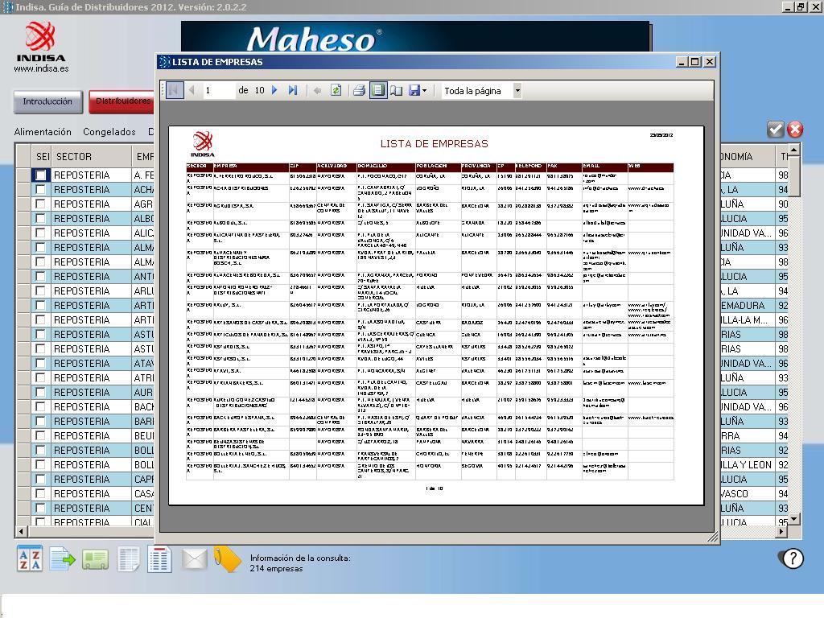This screenshot has height=618, width=824.
Task: Click green checkmark select-all icon
Action: coord(775,130)
